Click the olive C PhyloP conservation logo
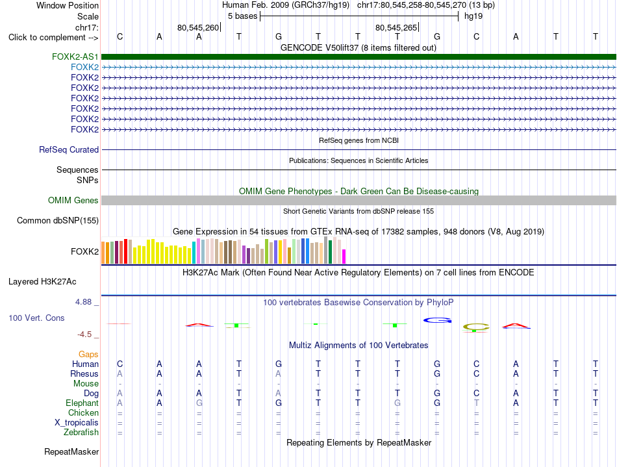 [x=476, y=327]
